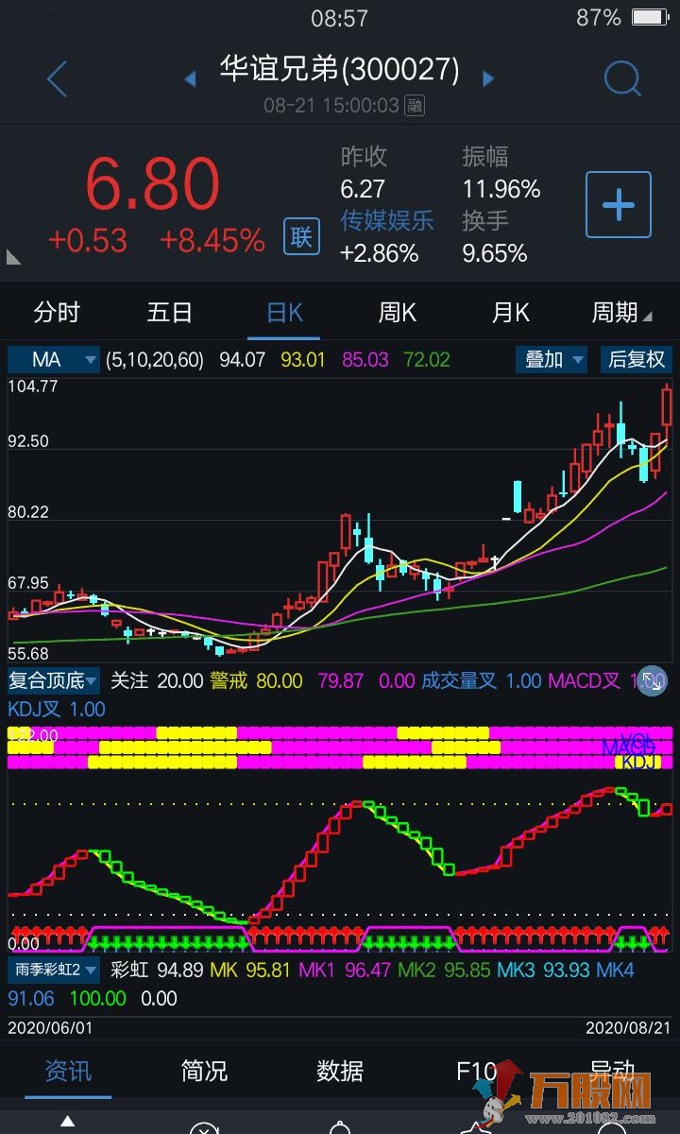Tap the MK 95.81 indicator value

point(251,970)
